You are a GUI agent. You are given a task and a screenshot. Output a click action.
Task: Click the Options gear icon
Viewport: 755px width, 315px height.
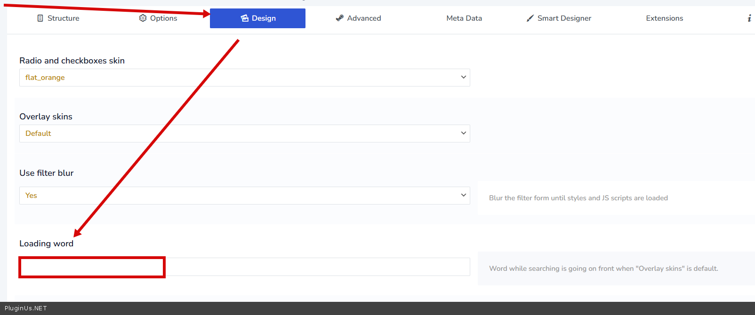pos(143,18)
